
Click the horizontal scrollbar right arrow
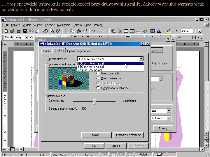(x=202, y=149)
